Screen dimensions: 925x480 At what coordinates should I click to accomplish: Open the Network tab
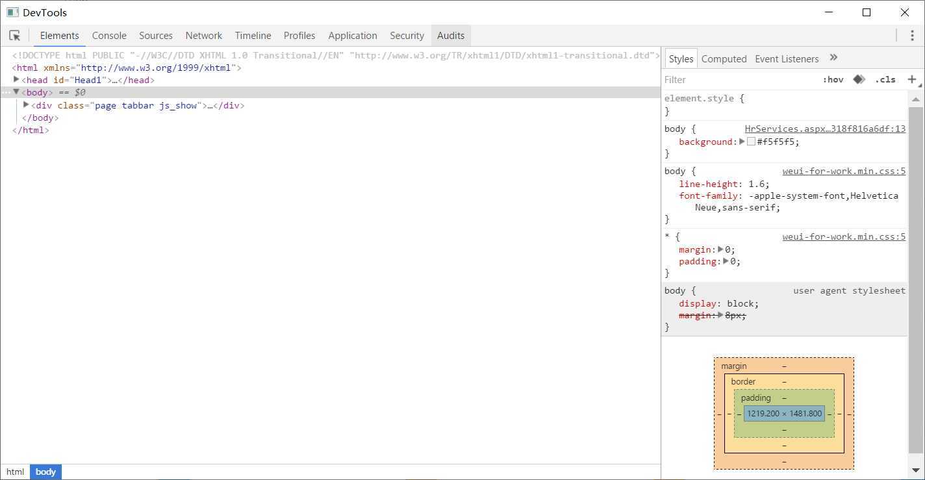[x=204, y=36]
